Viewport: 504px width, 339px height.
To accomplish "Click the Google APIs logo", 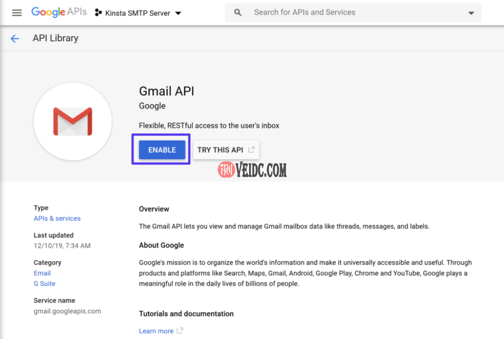I will coord(59,12).
